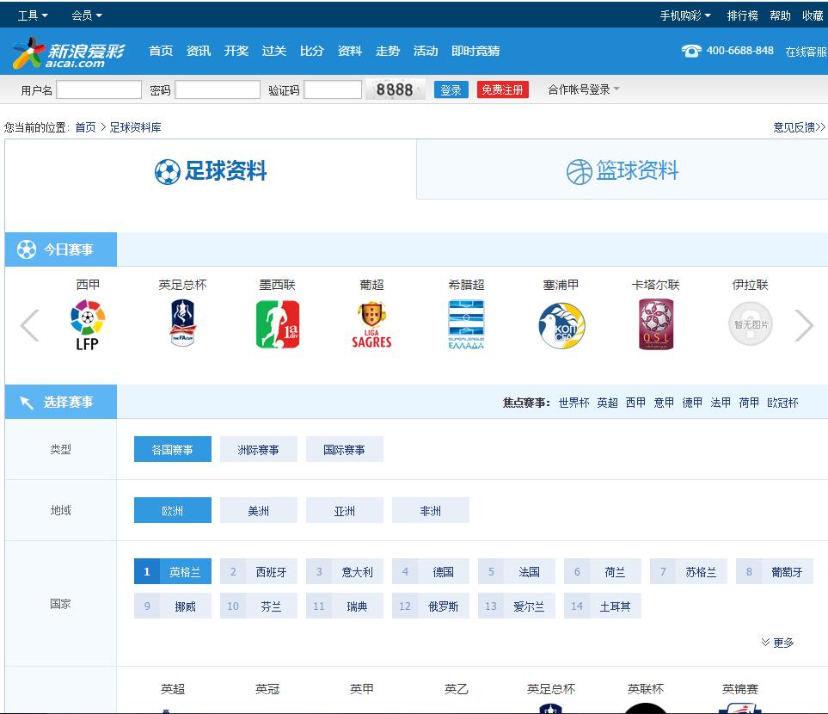Click the cursor icon in 选择赛事 header
Image resolution: width=828 pixels, height=714 pixels.
click(x=27, y=403)
